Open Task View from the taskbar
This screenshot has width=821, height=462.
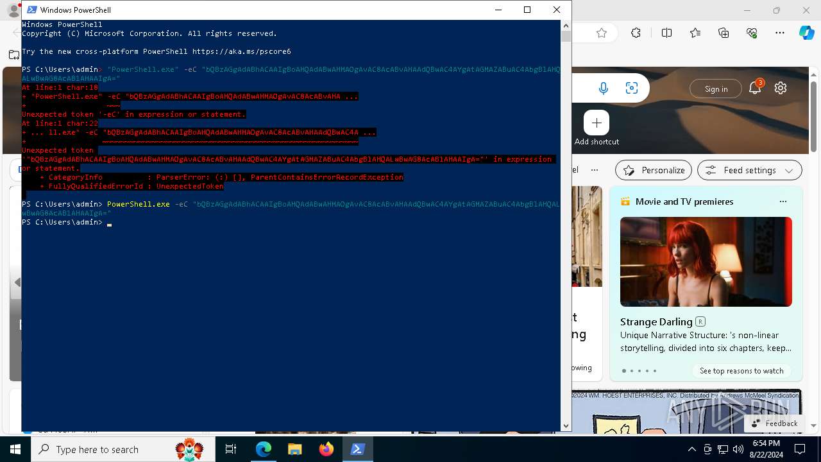click(231, 449)
